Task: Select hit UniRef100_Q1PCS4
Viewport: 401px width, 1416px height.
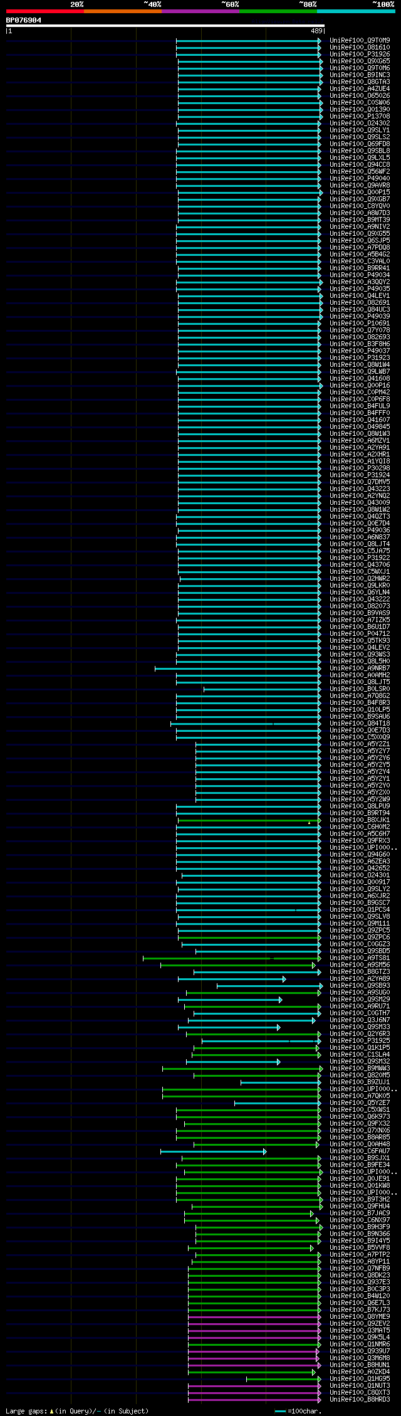Action: 360,910
